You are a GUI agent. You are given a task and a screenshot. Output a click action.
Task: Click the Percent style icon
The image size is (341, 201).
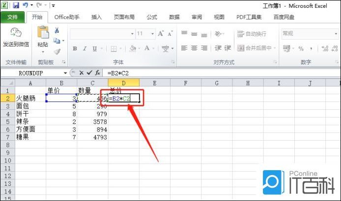(x=301, y=49)
